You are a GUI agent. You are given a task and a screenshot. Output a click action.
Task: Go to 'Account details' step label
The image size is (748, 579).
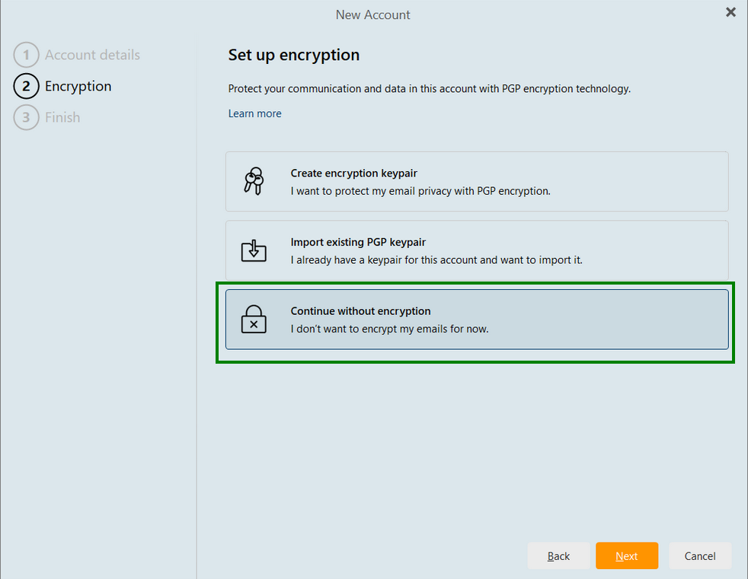coord(92,55)
